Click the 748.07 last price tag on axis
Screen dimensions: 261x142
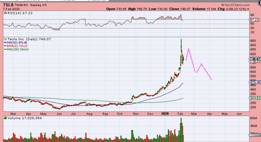pyautogui.click(x=255, y=59)
